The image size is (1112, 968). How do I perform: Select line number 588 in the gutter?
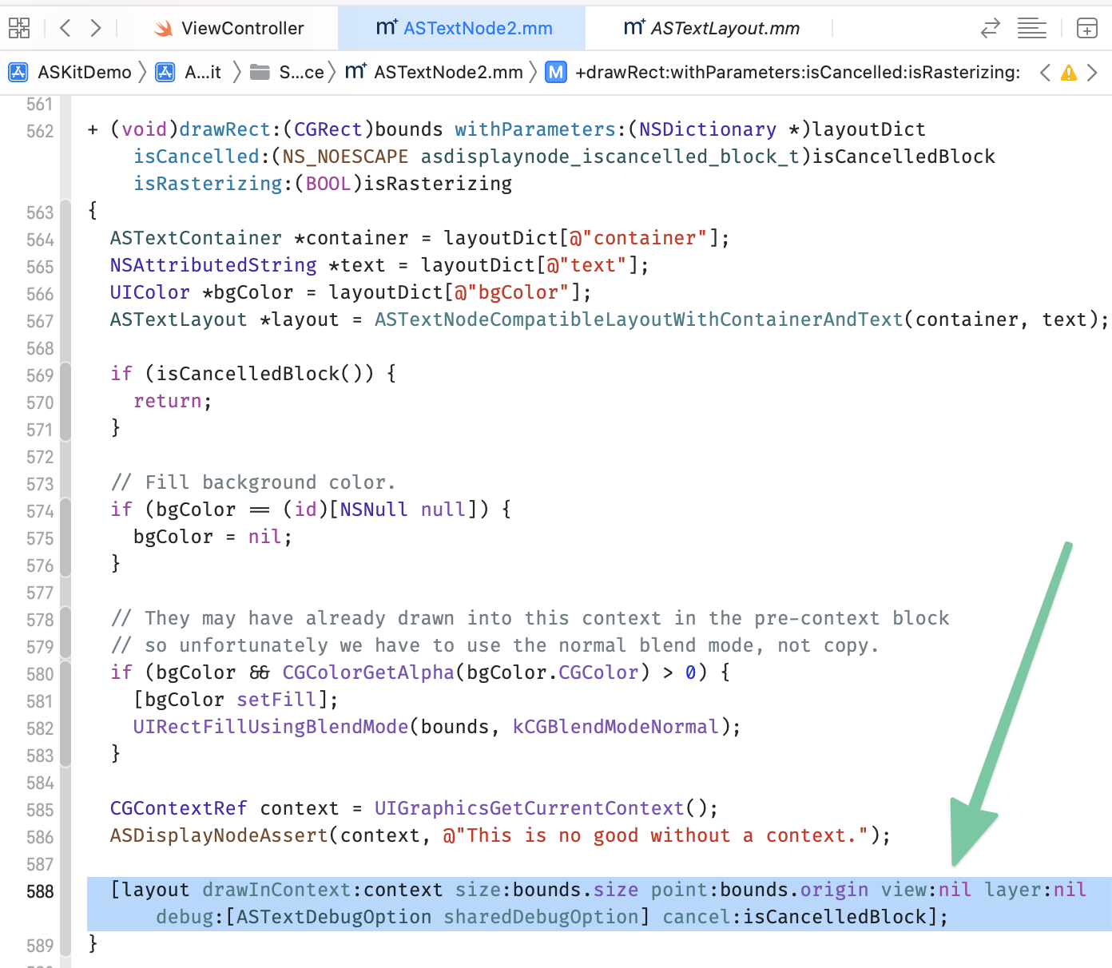coord(39,891)
